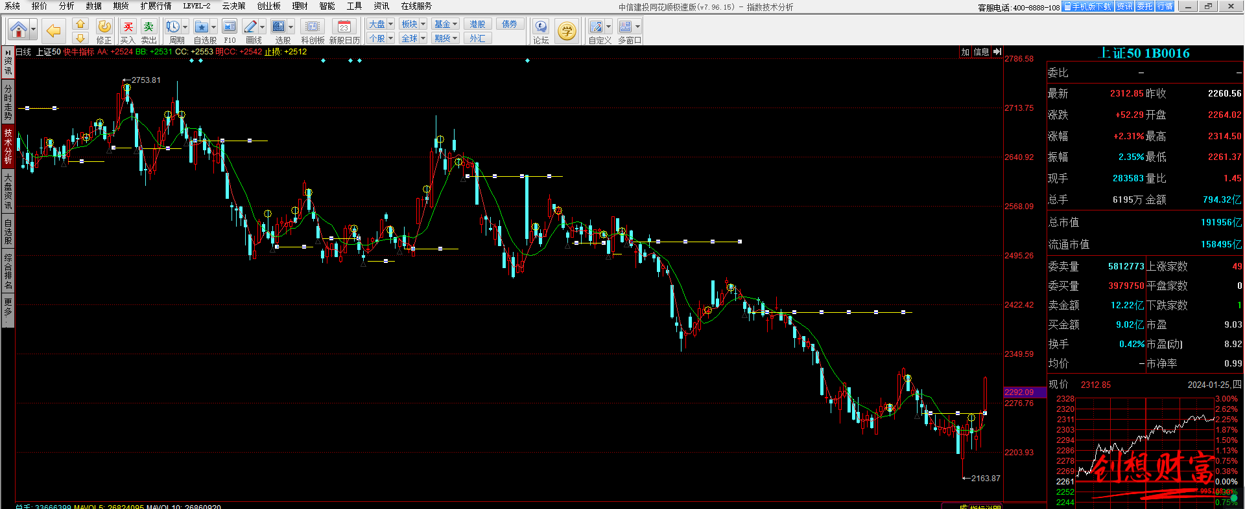Viewport: 1245px width, 509px height.
Task: Open the LEVEL-2 menu
Action: coord(196,6)
